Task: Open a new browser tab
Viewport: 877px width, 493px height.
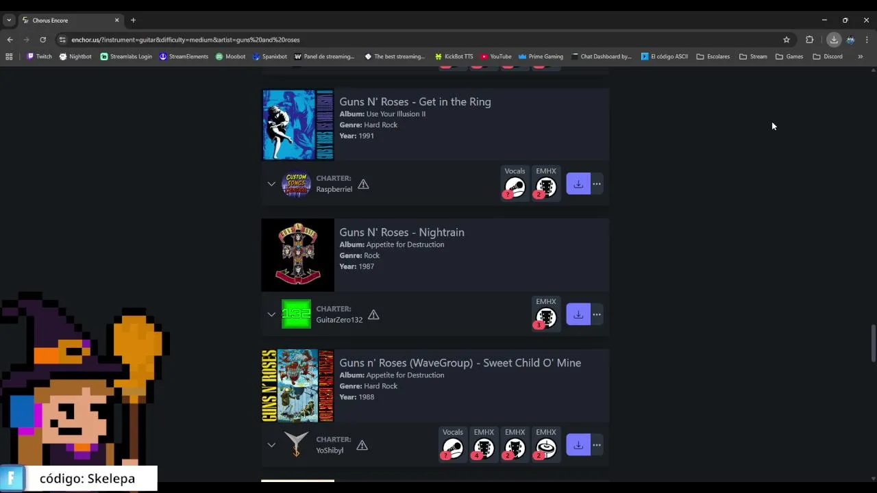Action: (x=133, y=20)
